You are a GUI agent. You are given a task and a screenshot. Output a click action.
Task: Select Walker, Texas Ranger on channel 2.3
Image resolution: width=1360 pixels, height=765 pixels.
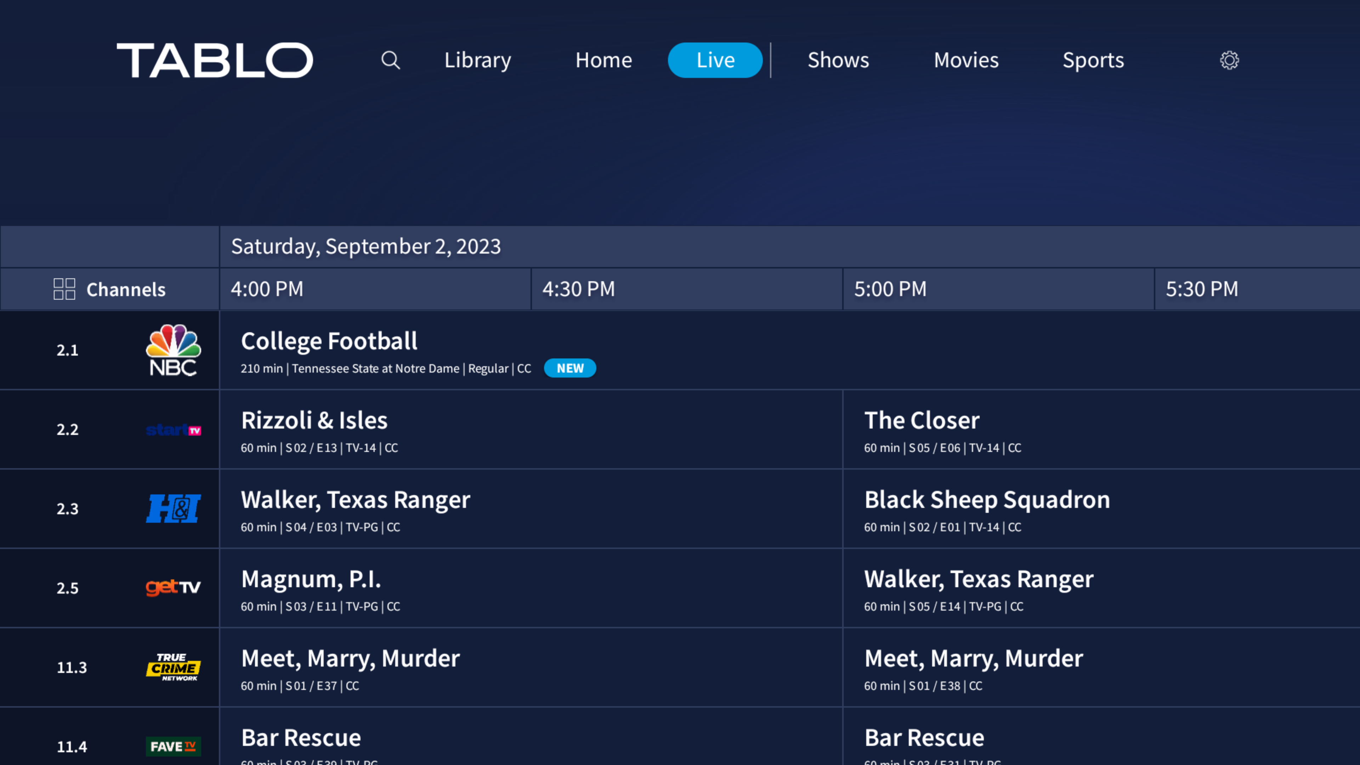(531, 509)
